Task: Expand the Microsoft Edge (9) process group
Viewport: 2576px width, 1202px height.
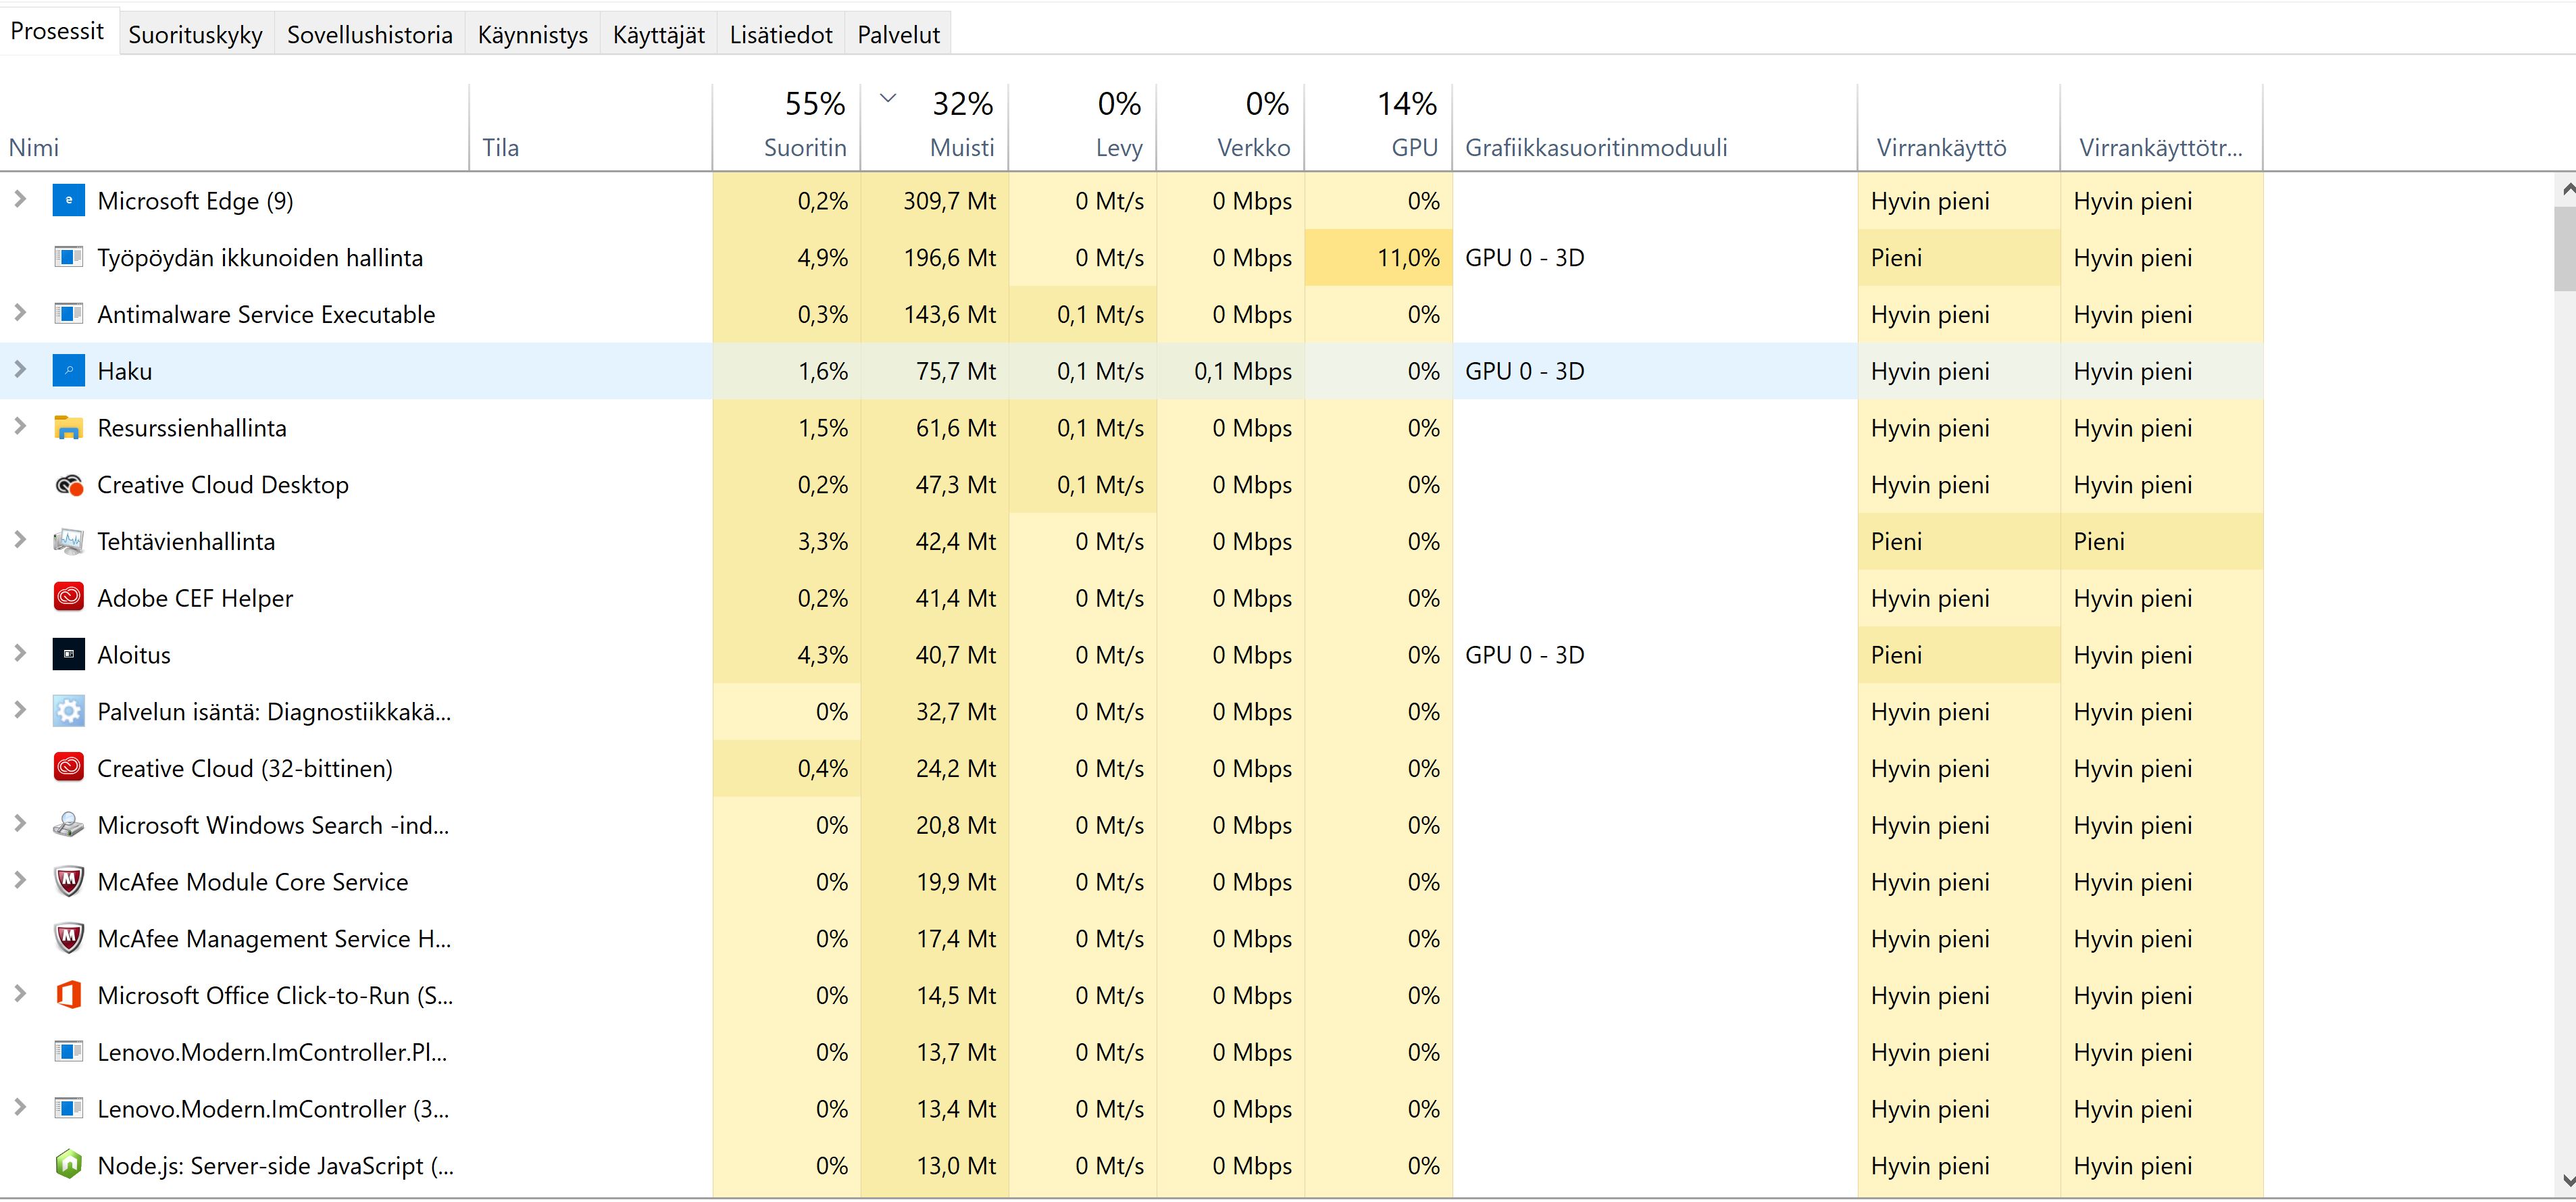Action: tap(20, 200)
